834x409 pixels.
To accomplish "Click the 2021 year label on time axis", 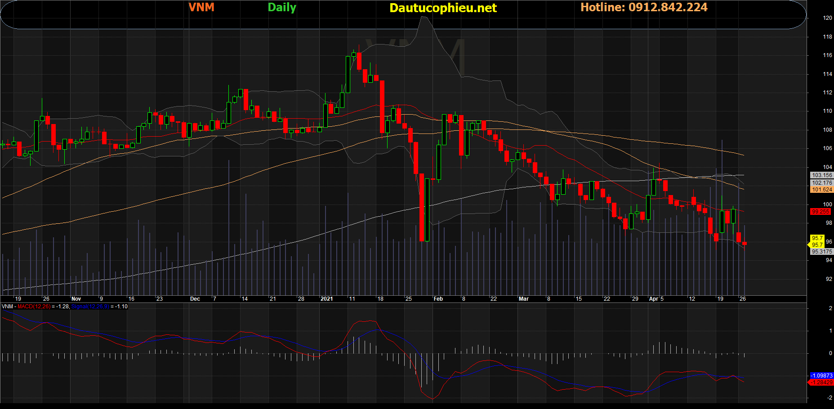I will click(326, 299).
